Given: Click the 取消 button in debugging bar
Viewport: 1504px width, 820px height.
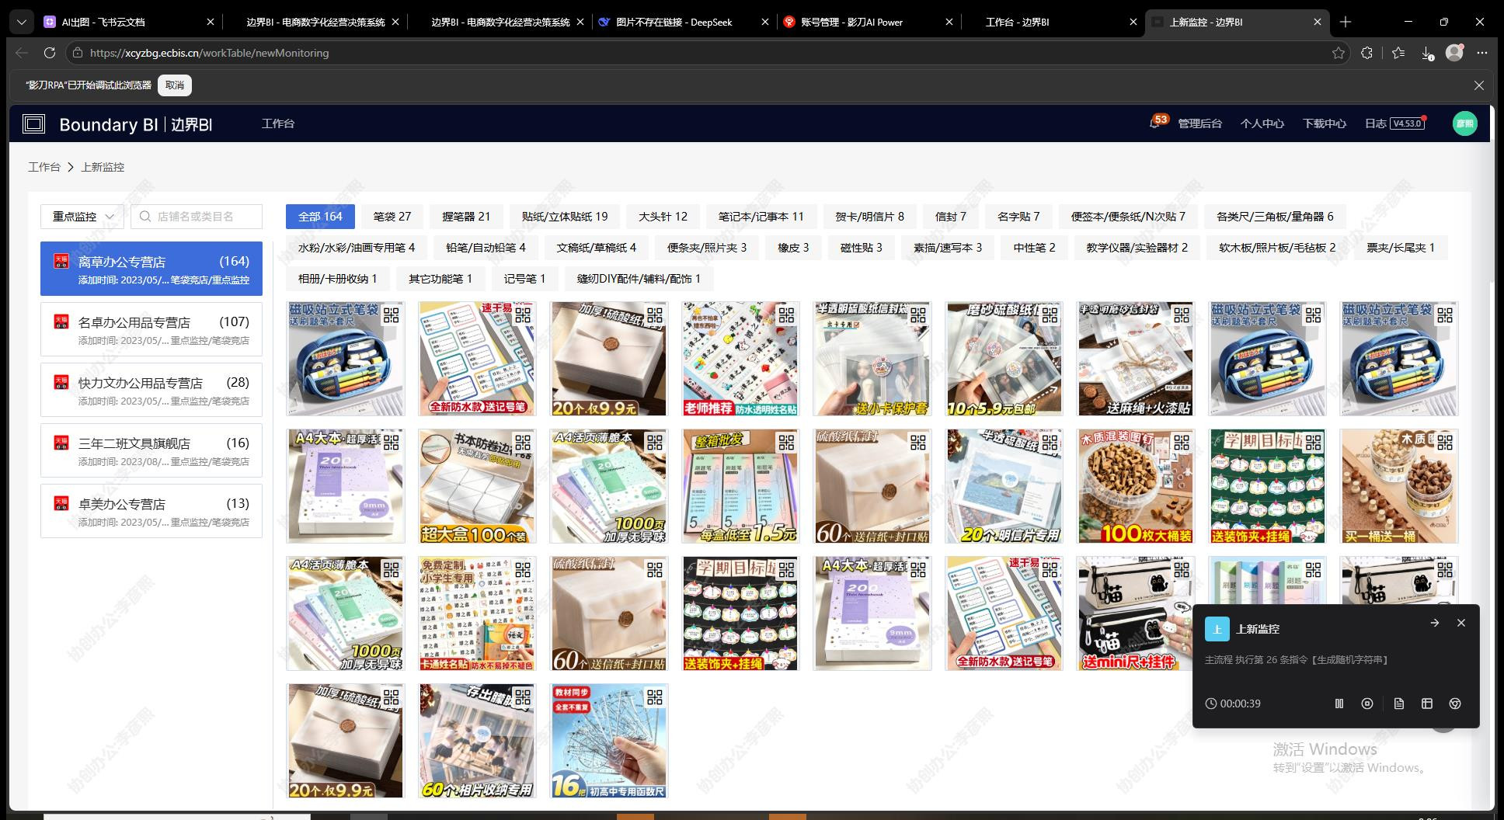Looking at the screenshot, I should pyautogui.click(x=175, y=85).
